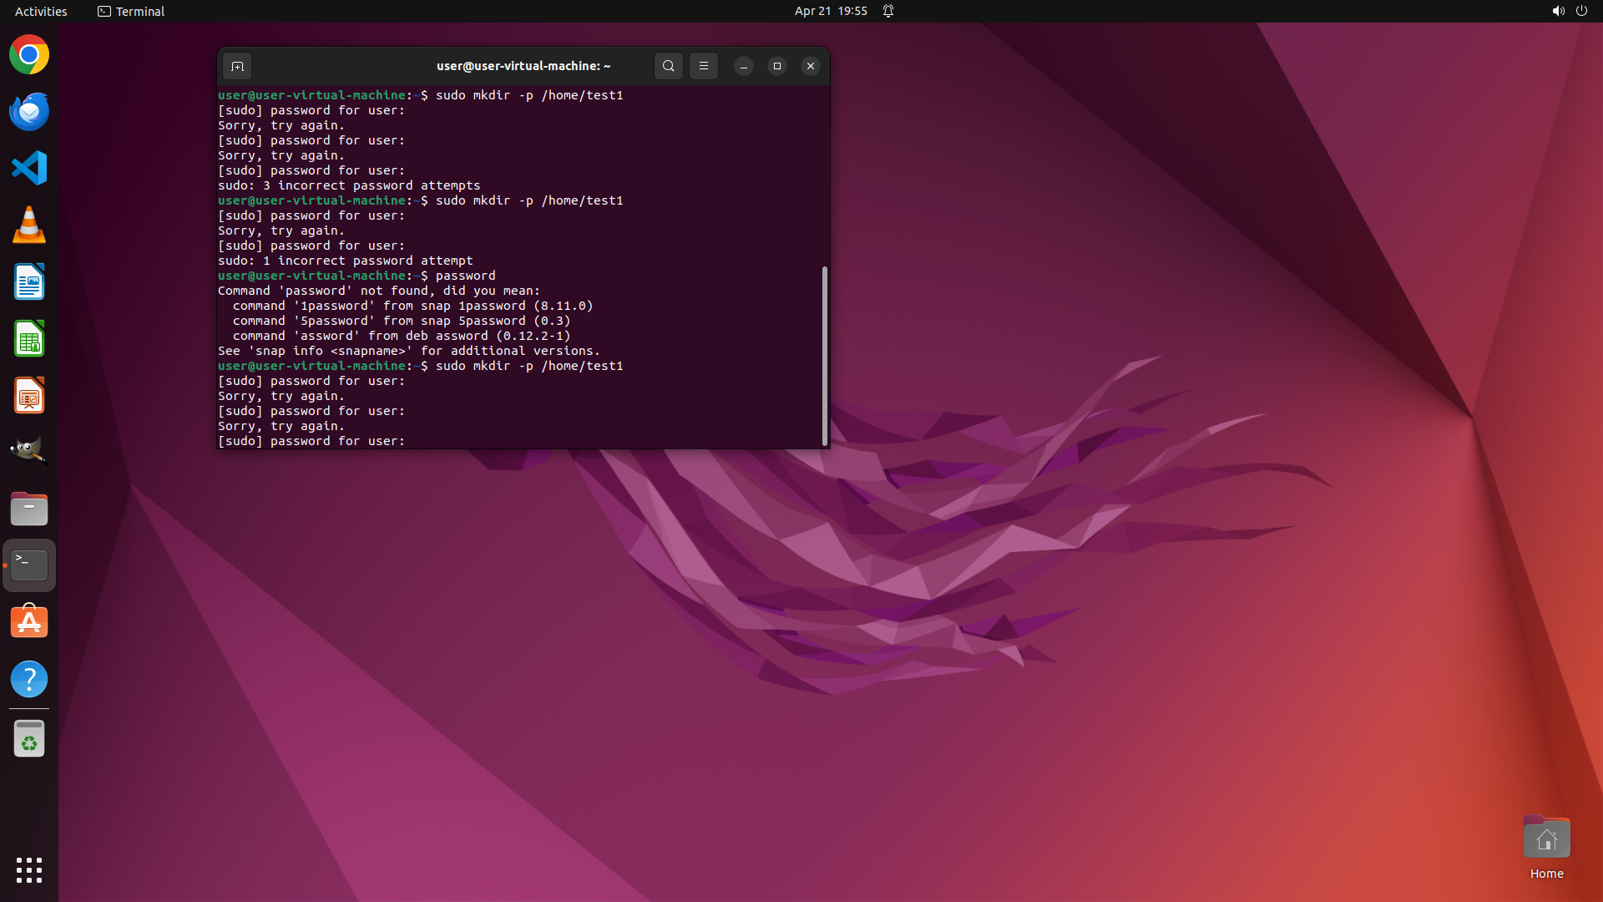Open GIMP image editor
The width and height of the screenshot is (1603, 902).
coord(29,452)
